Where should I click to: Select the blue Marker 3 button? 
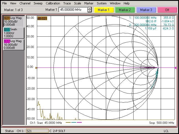[146, 10]
